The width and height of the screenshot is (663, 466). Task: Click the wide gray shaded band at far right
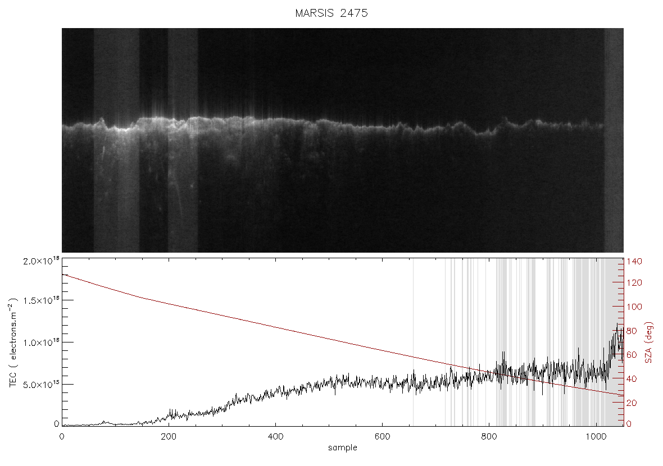(614, 342)
